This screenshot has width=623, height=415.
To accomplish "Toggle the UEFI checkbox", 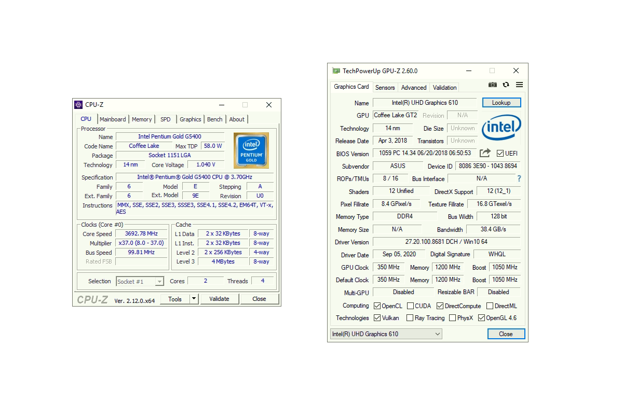I will [500, 154].
